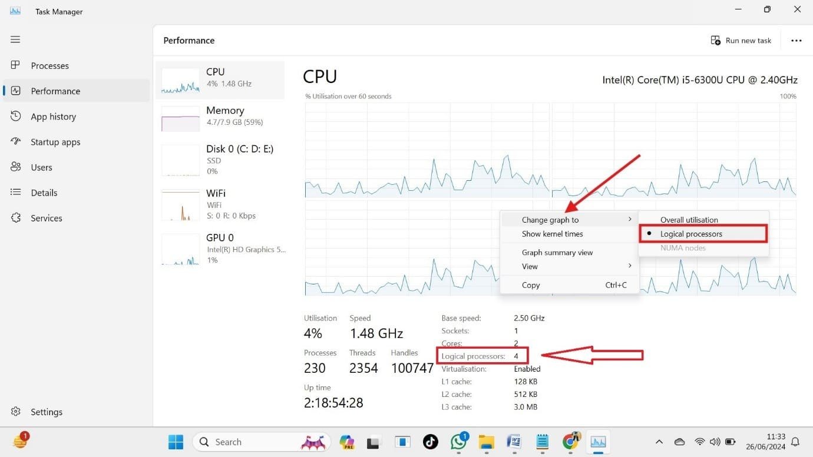Toggle Show kernel times

[552, 234]
